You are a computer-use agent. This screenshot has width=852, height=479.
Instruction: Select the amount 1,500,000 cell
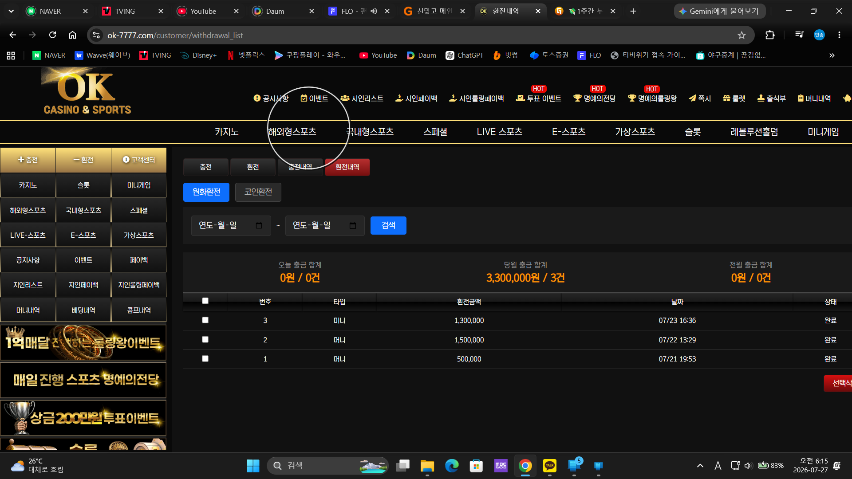(x=469, y=340)
